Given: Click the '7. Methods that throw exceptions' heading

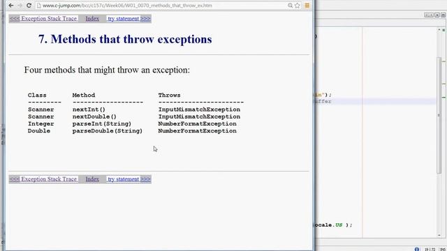Looking at the screenshot, I should coord(125,39).
